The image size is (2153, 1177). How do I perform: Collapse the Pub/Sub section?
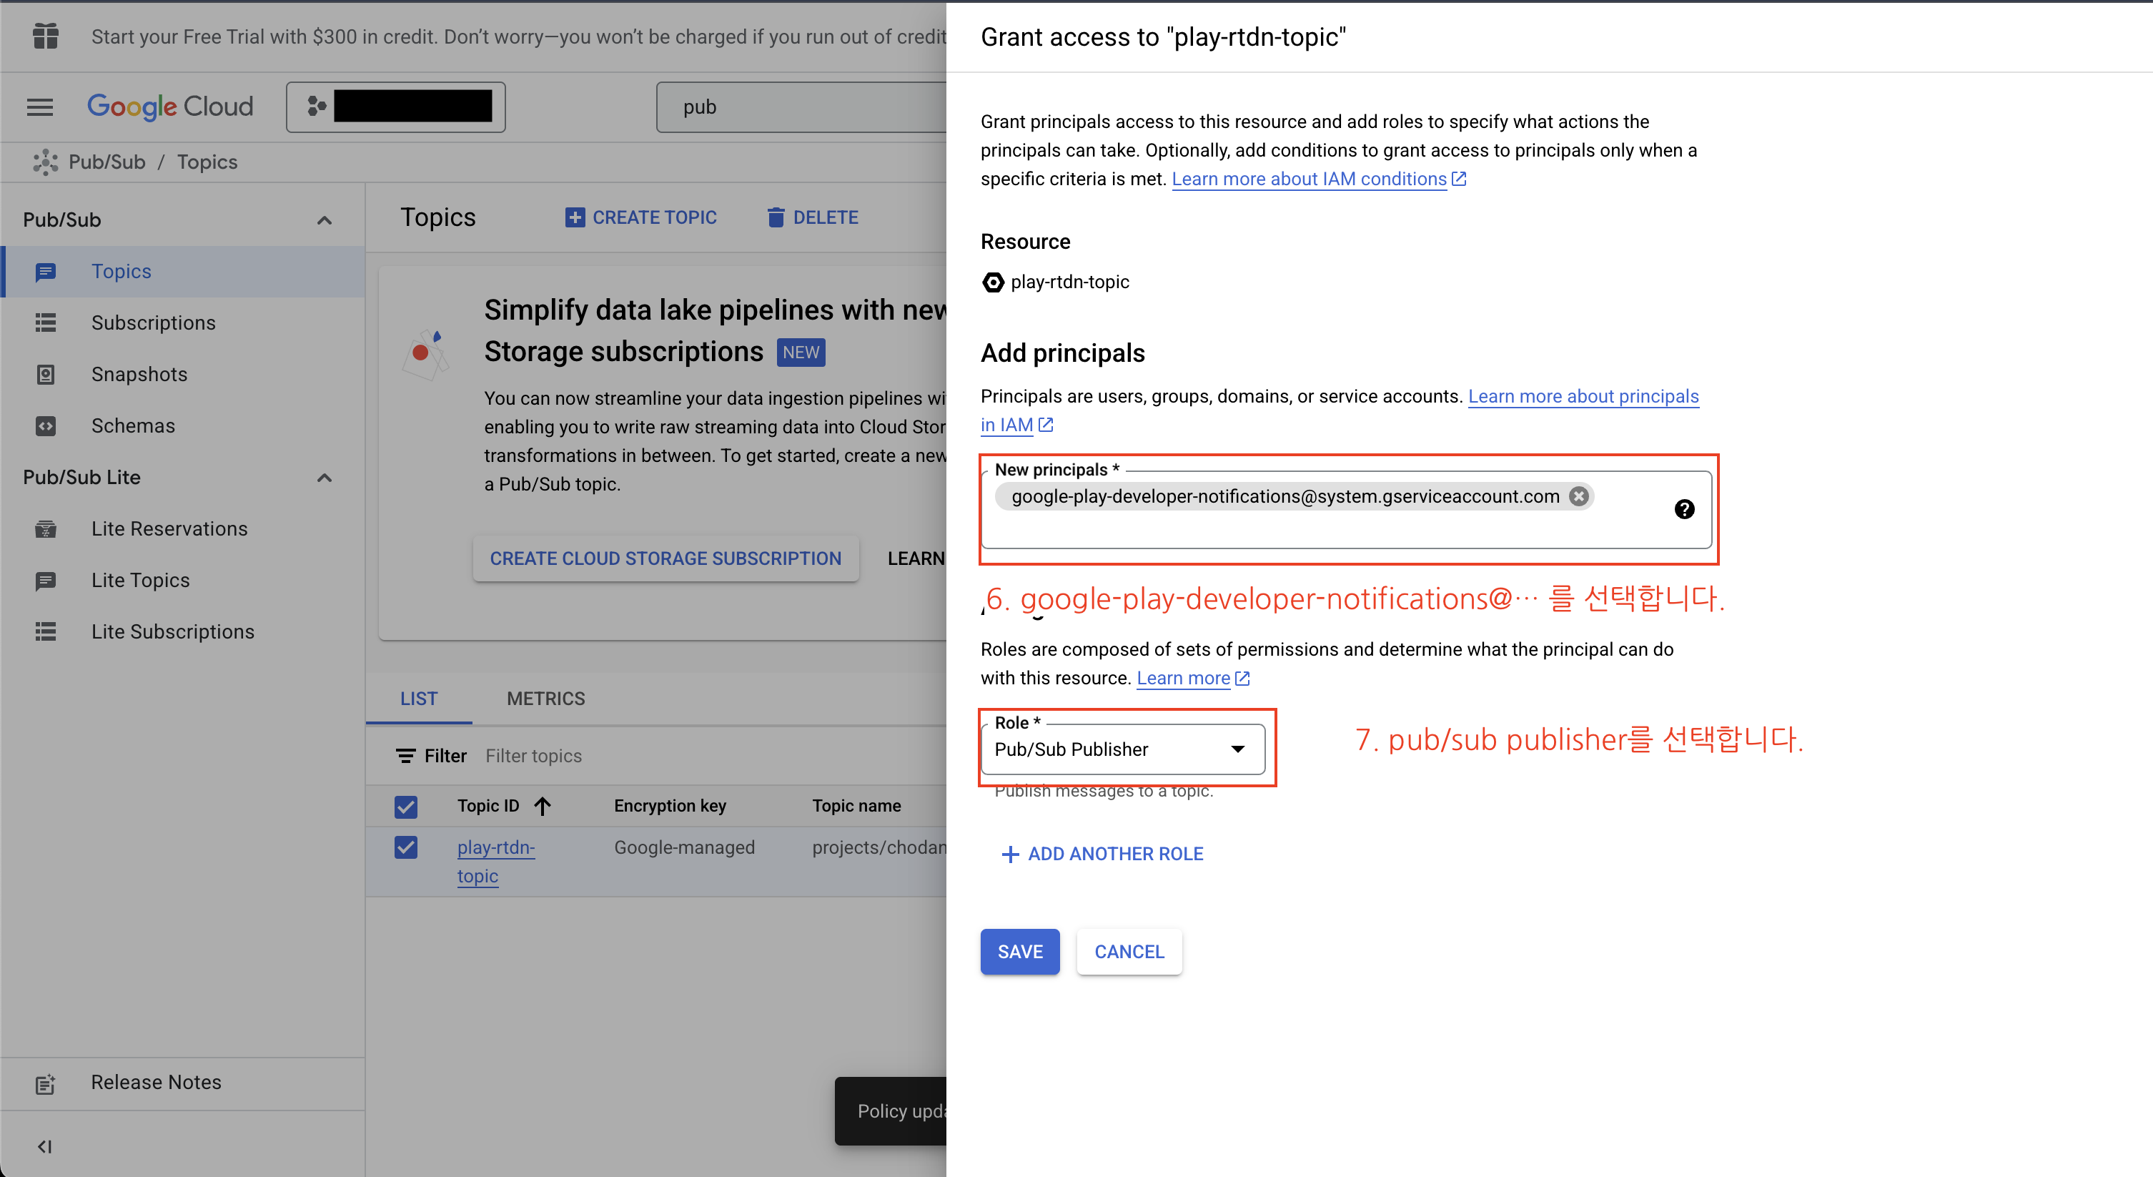pyautogui.click(x=325, y=219)
